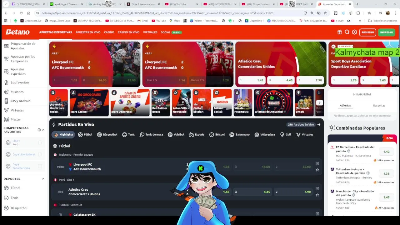Select odds 7.90 in Atletico Grau row
This screenshot has height=225, width=400.
(293, 192)
